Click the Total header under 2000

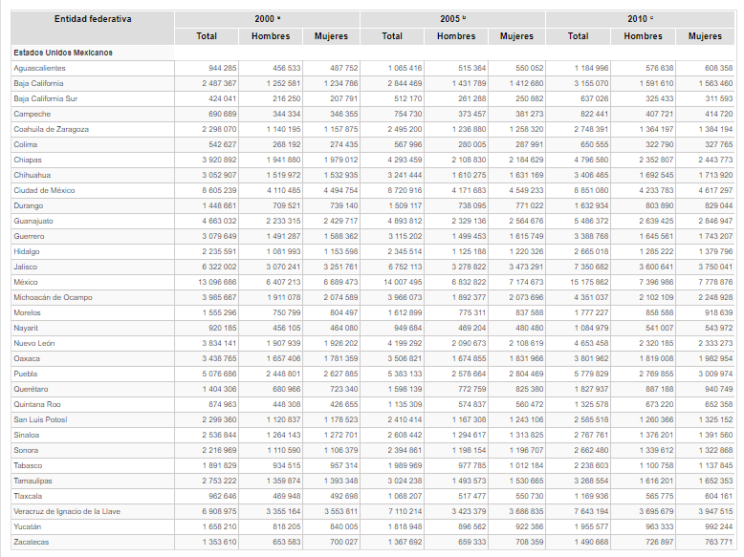pos(207,36)
